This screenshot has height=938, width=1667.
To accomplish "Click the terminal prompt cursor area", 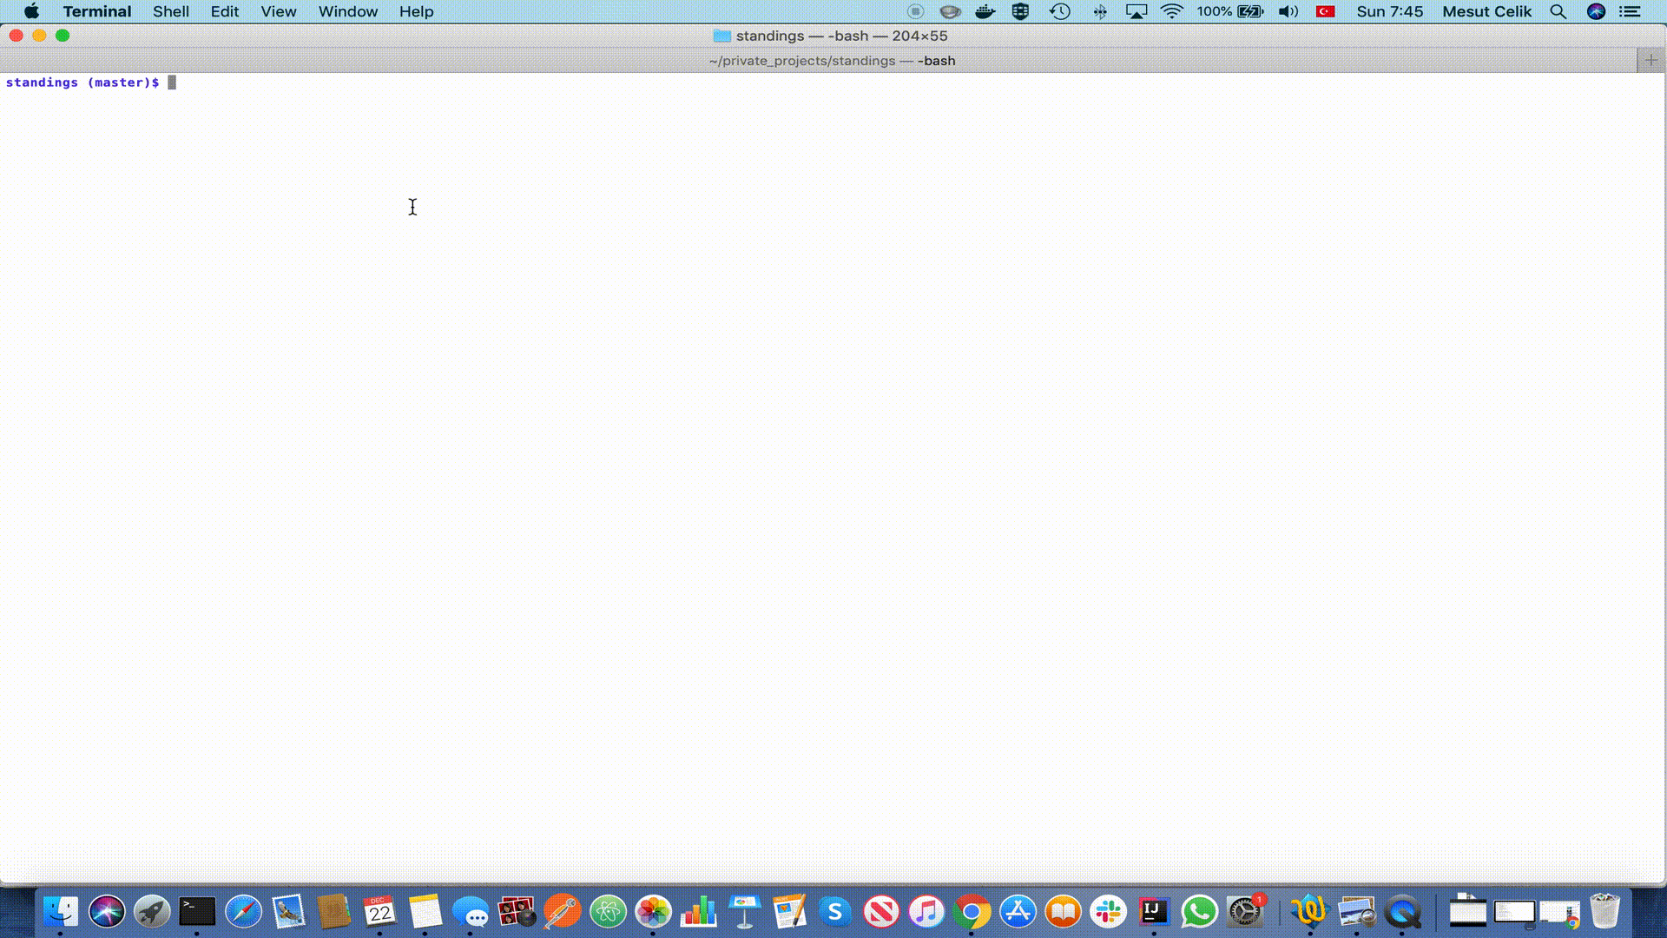I will pos(172,83).
